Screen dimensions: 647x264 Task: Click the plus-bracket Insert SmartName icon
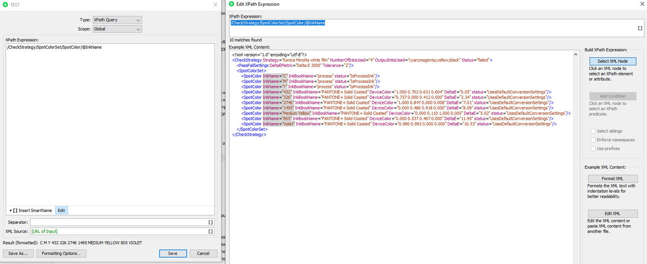[x=13, y=211]
